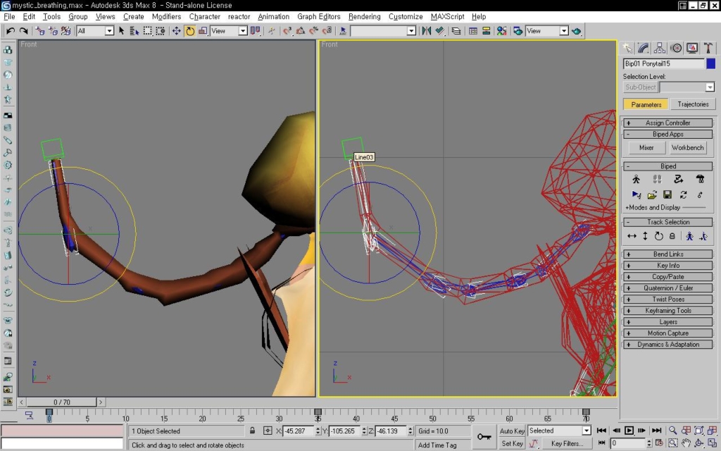Click the Mixer button
The height and width of the screenshot is (451, 721).
click(x=646, y=148)
